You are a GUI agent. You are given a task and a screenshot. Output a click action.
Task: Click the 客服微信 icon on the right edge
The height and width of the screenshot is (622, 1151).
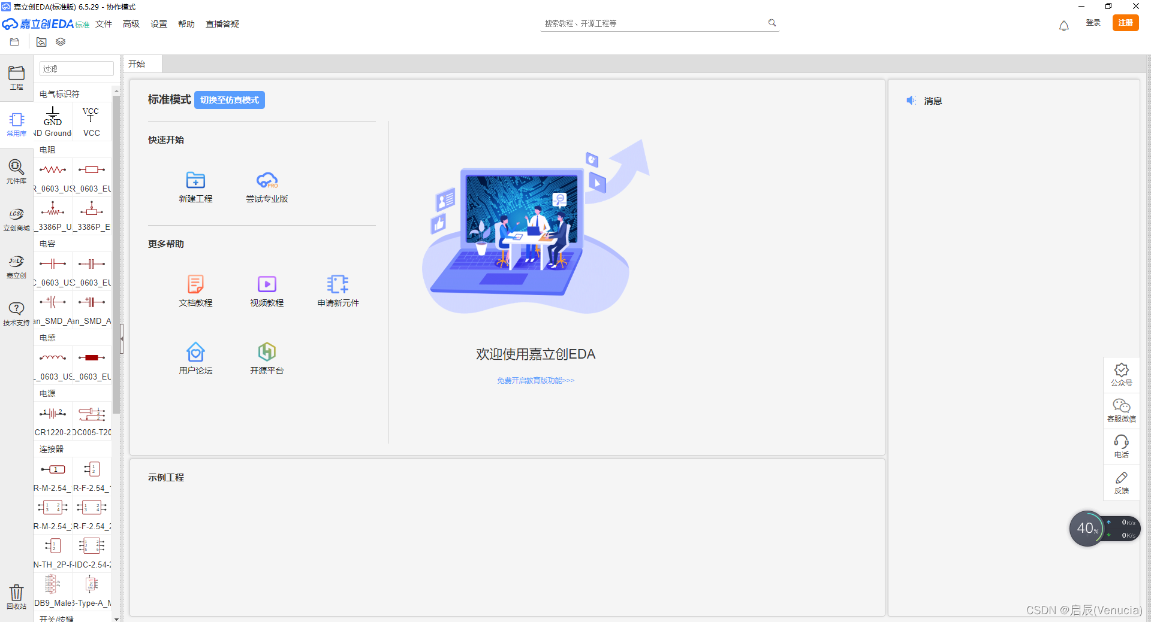1121,411
